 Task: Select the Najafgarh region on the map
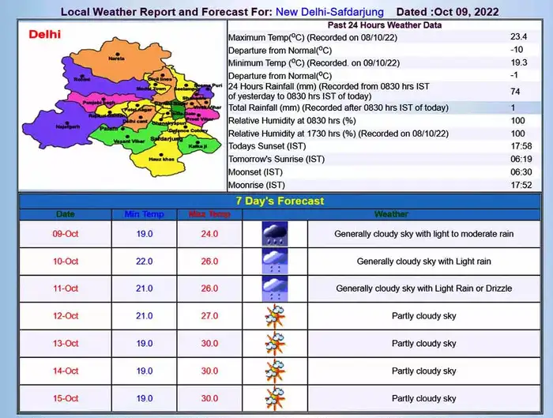click(x=61, y=125)
